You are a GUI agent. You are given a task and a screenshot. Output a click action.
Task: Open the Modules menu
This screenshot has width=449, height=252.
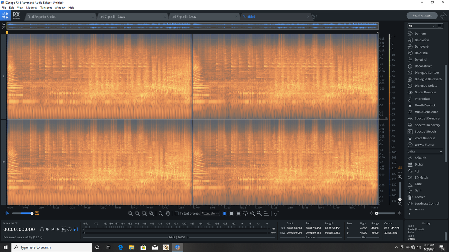pos(32,8)
